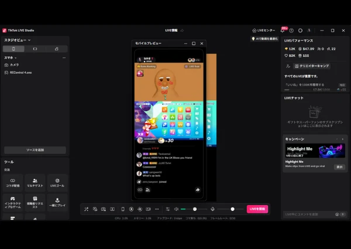Click the record circle icon in bottom toolbar
This screenshot has height=249, width=351.
click(x=132, y=209)
